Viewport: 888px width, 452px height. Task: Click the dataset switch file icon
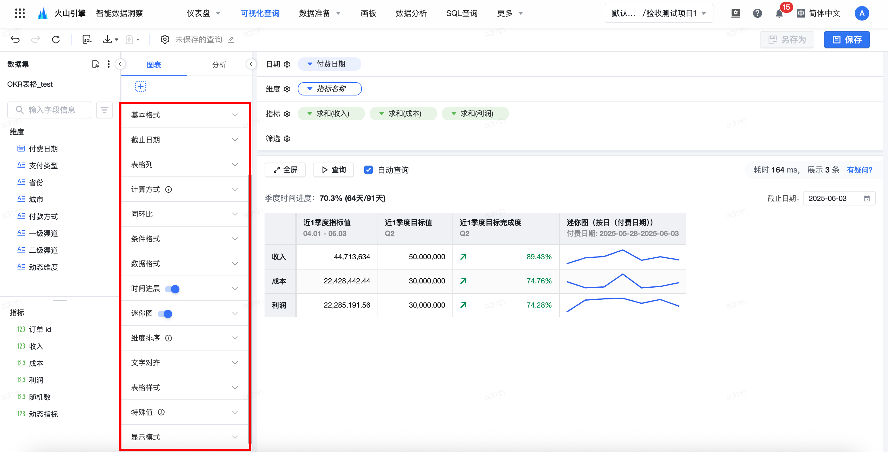pyautogui.click(x=95, y=64)
